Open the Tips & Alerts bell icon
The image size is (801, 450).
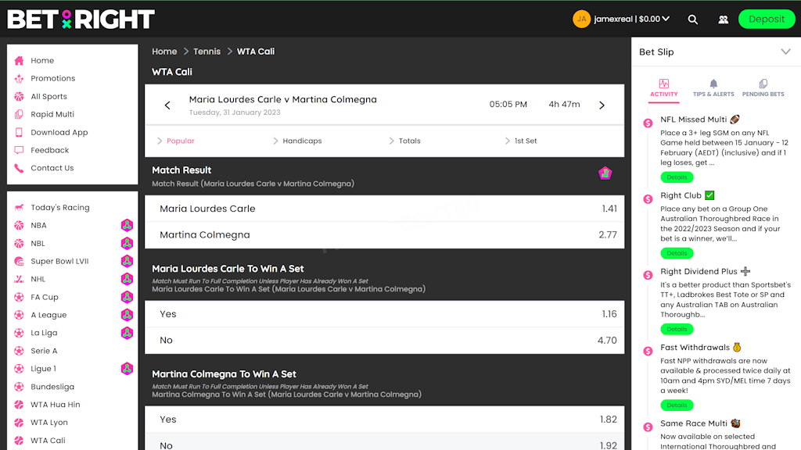point(713,83)
